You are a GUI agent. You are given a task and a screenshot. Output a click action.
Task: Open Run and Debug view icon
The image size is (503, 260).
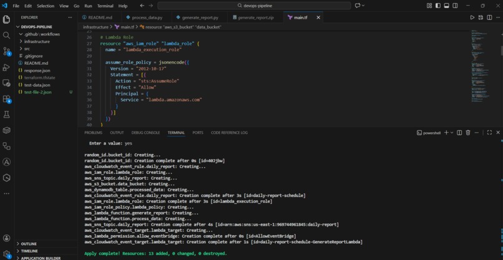coord(6,67)
